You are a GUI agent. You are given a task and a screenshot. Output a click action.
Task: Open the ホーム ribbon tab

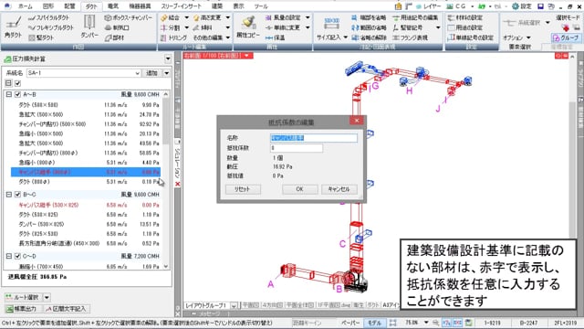(25, 6)
